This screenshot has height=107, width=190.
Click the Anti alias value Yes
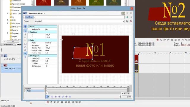pos(47,45)
